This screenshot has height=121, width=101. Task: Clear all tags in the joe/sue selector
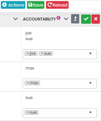pos(90,53)
